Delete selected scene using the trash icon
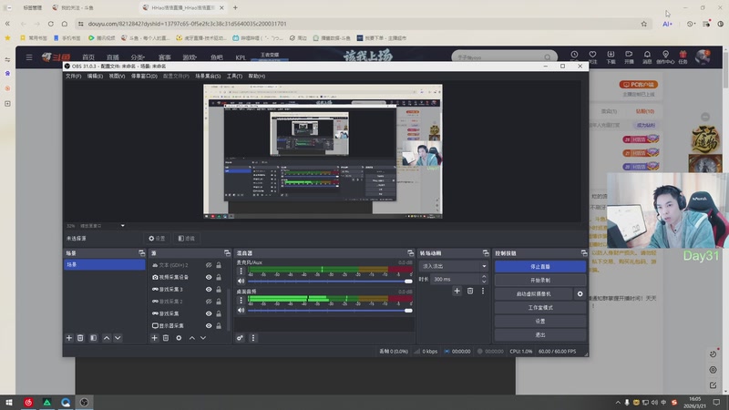This screenshot has width=729, height=410. click(x=80, y=338)
